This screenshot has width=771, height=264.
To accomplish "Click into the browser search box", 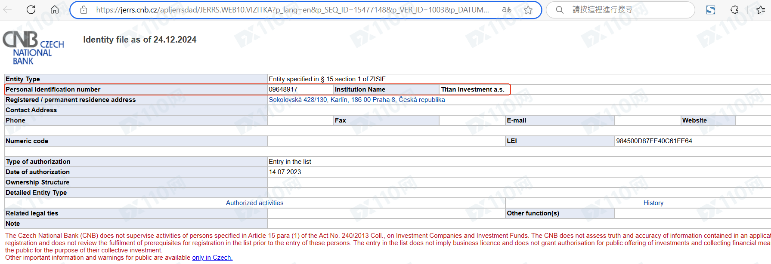I will (620, 10).
